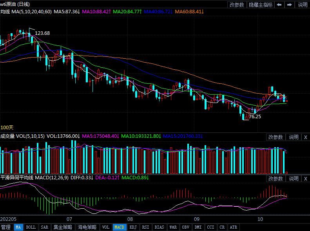The image size is (310, 231).
Task: Toggle the MA indicator tab
Action: (x=18, y=227)
